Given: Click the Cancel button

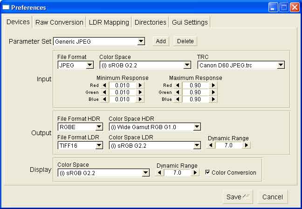Looking at the screenshot, I should [273, 197].
